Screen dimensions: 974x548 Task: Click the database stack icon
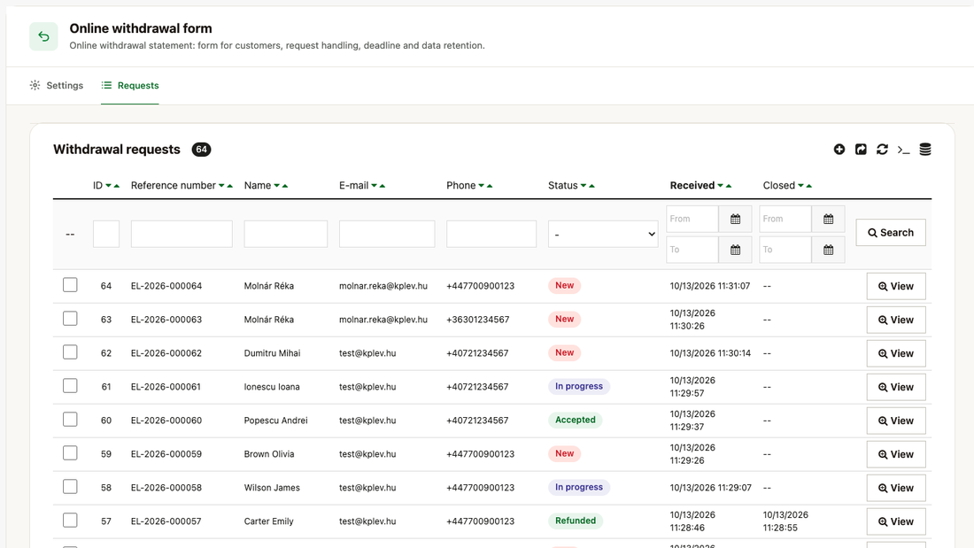[x=925, y=149]
